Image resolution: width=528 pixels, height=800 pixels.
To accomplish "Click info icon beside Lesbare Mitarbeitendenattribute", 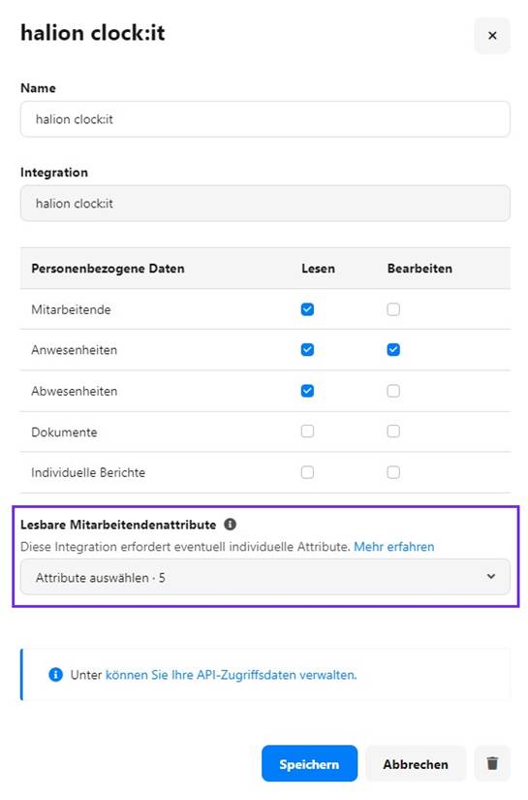I will click(231, 524).
